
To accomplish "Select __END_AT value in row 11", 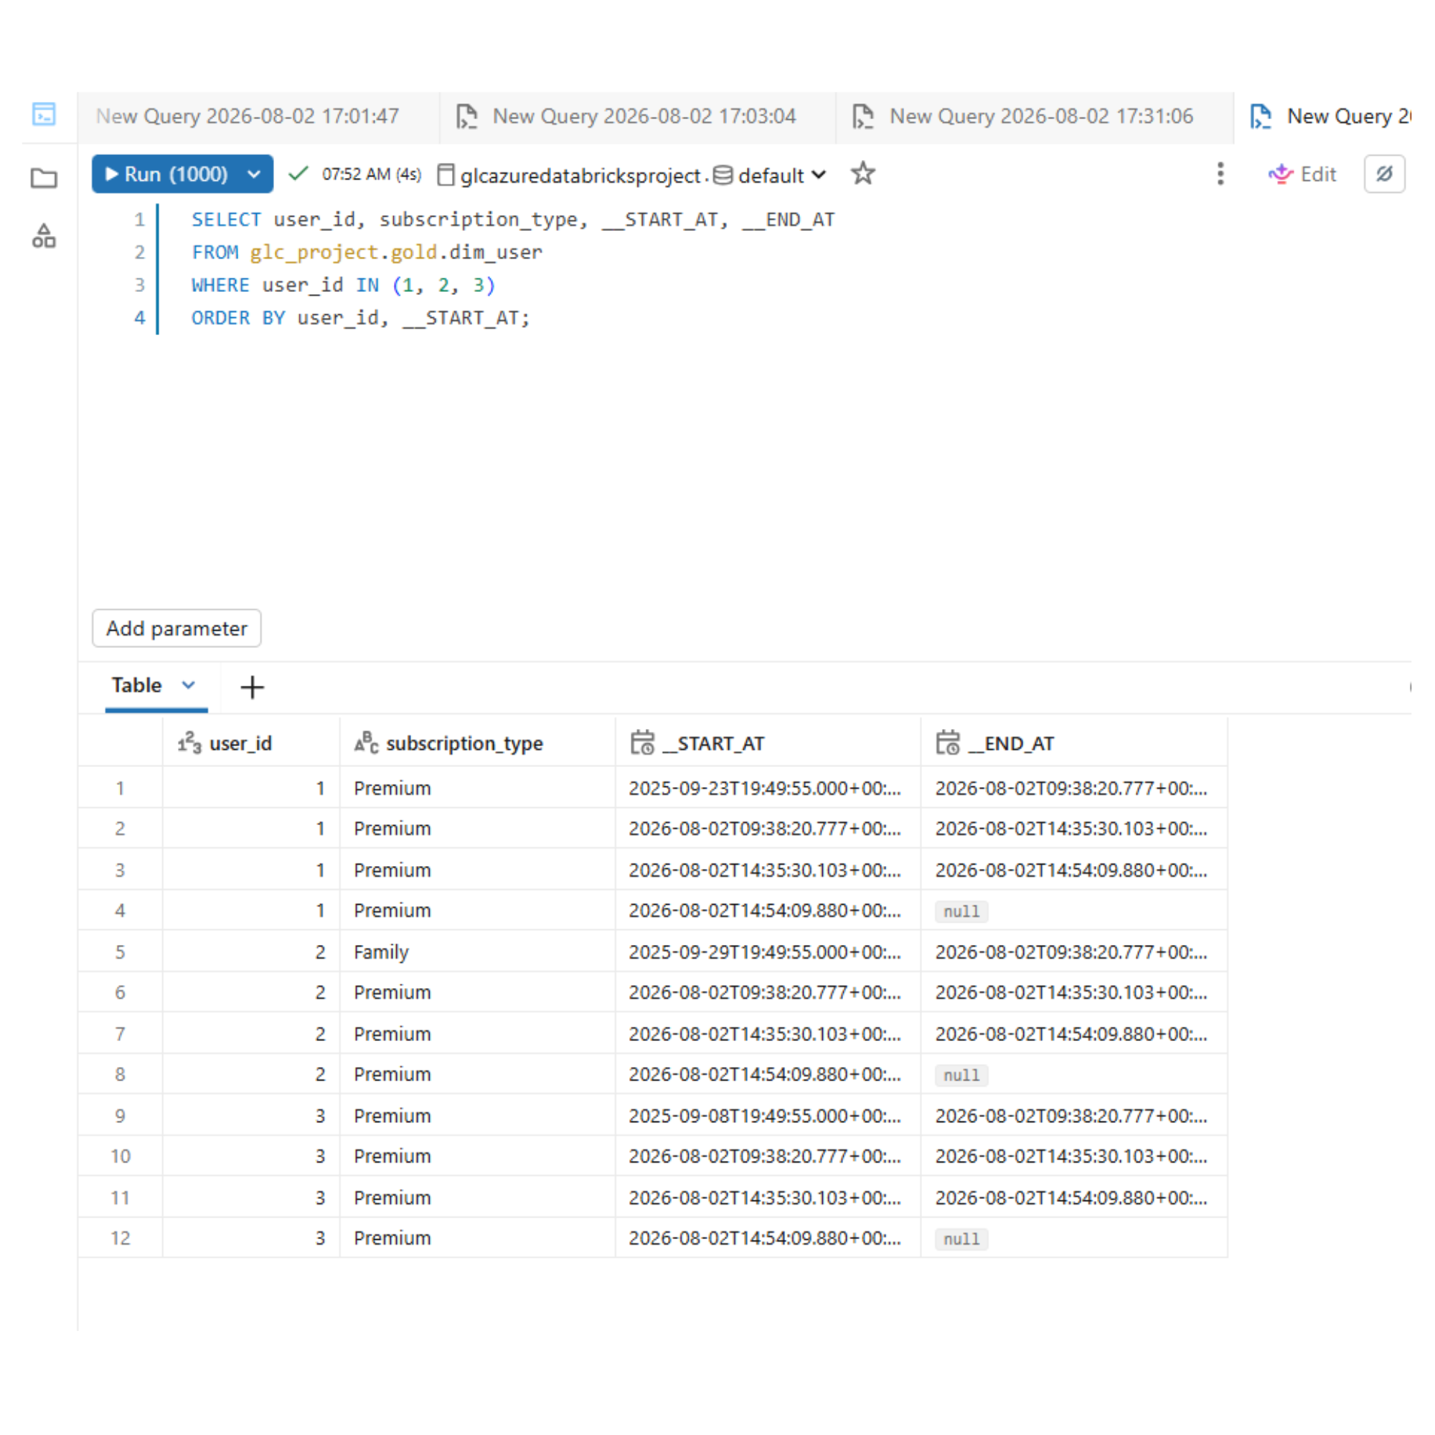I will tap(1073, 1198).
